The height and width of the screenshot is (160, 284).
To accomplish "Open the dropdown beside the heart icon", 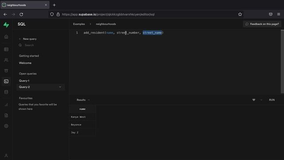I will click(261, 100).
